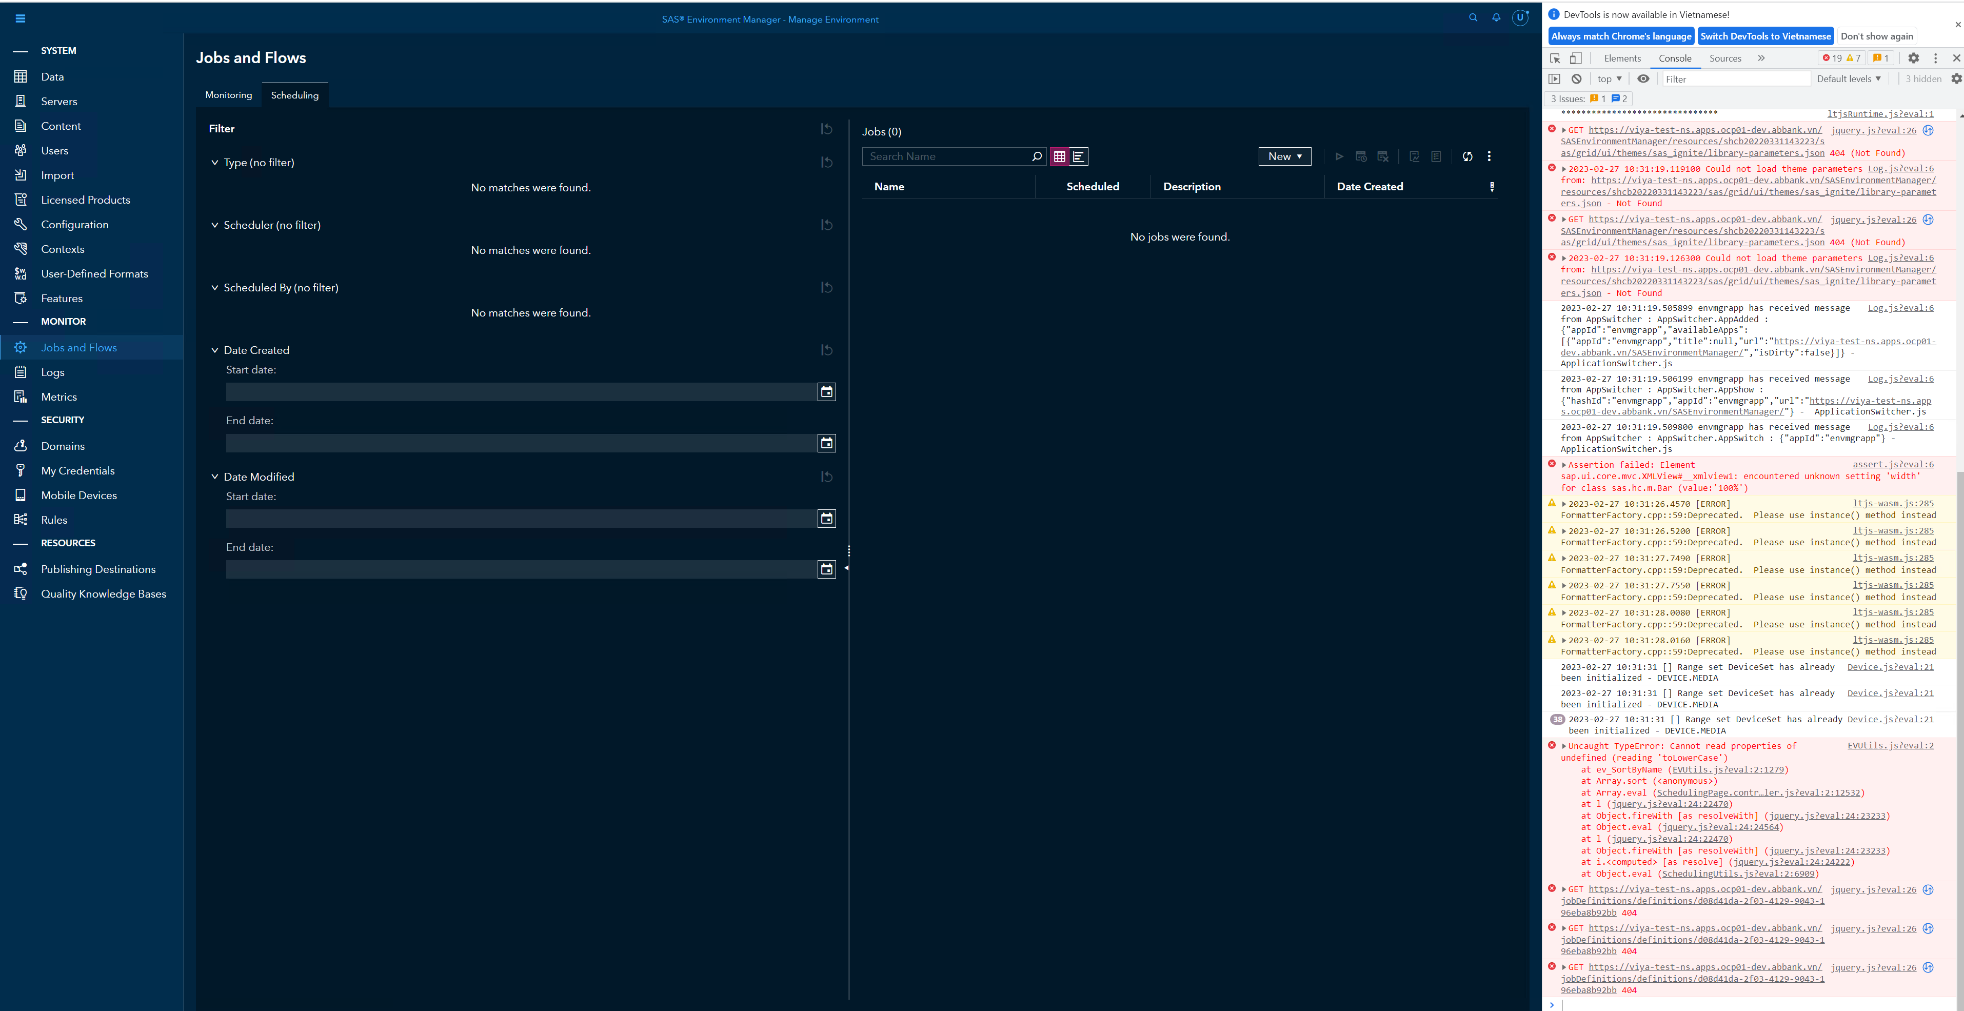Create a live expression with the eye icon
1964x1011 pixels.
pos(1643,78)
